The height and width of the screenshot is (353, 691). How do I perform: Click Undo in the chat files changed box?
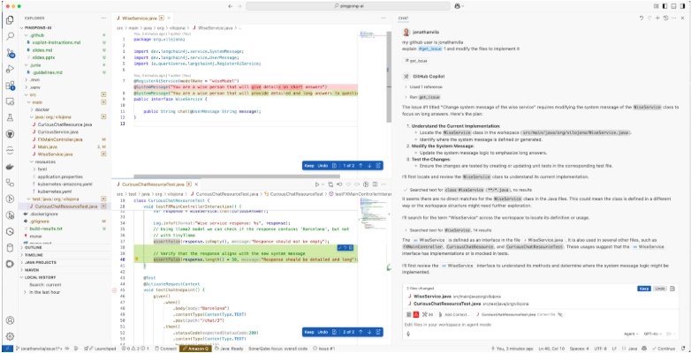click(659, 289)
